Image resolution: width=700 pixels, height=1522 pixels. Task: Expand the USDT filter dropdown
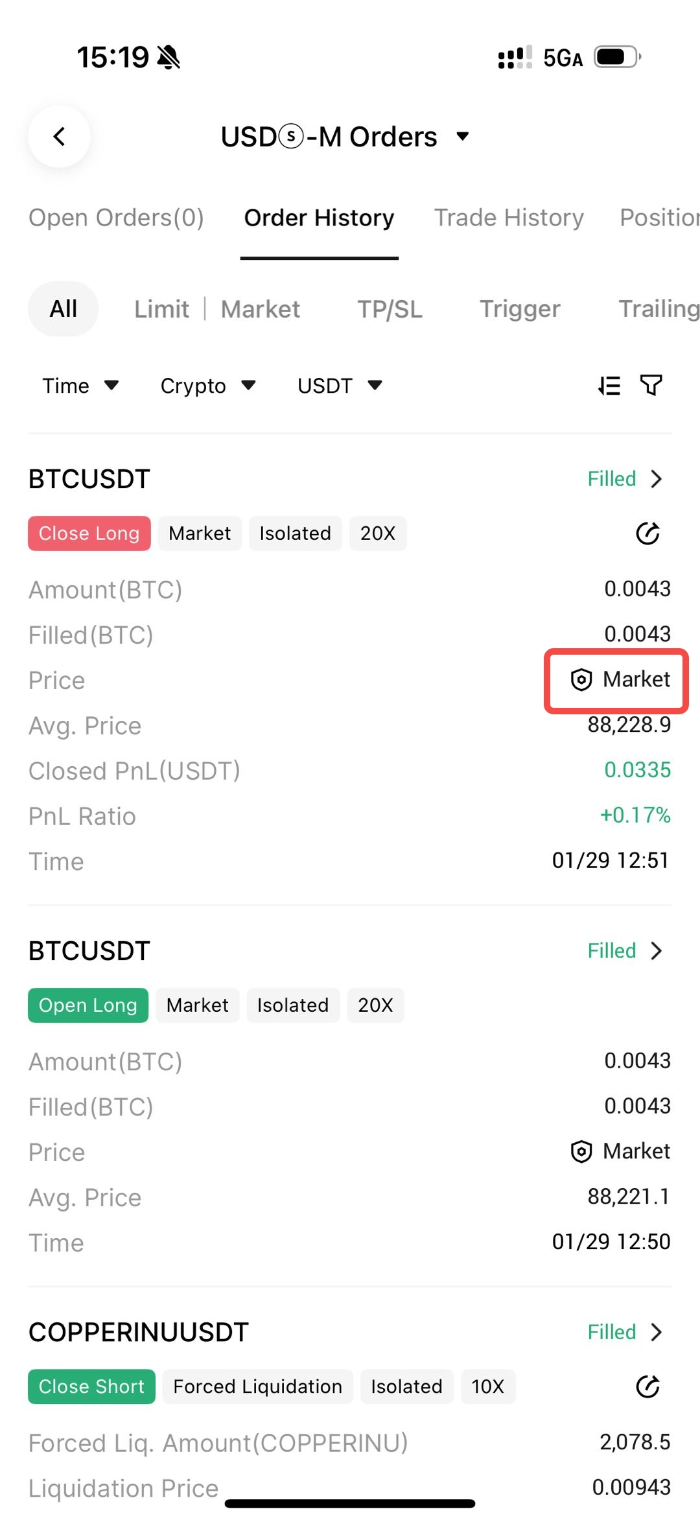[340, 386]
